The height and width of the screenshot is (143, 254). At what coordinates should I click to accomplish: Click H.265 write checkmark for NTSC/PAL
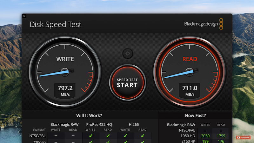125,136
